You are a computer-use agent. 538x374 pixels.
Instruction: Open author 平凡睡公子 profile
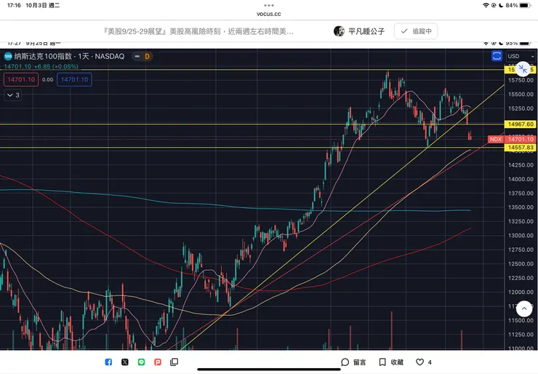point(359,31)
